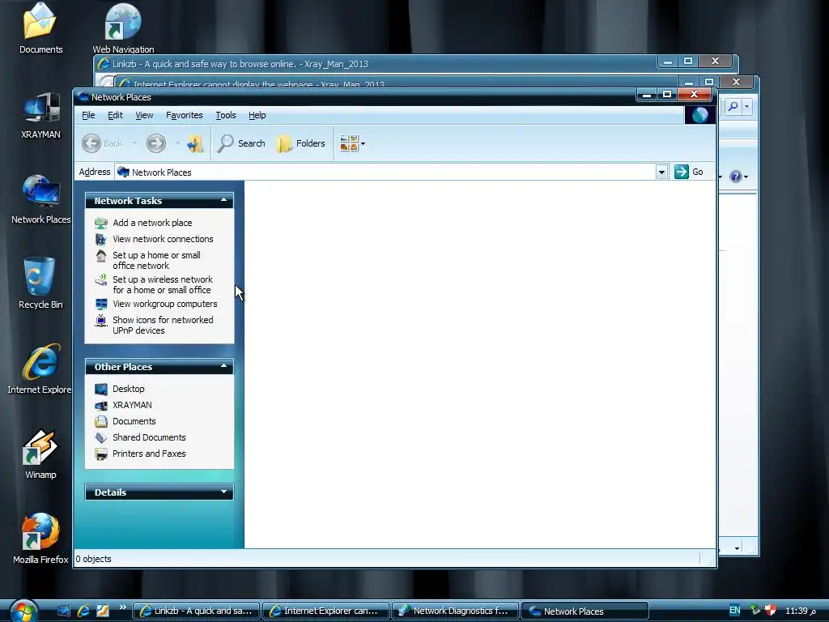Open Documents in Other Places
This screenshot has width=829, height=622.
(x=134, y=421)
